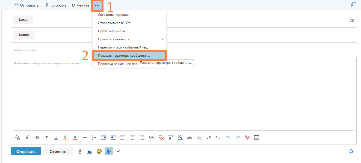Insert a table

coord(257,137)
